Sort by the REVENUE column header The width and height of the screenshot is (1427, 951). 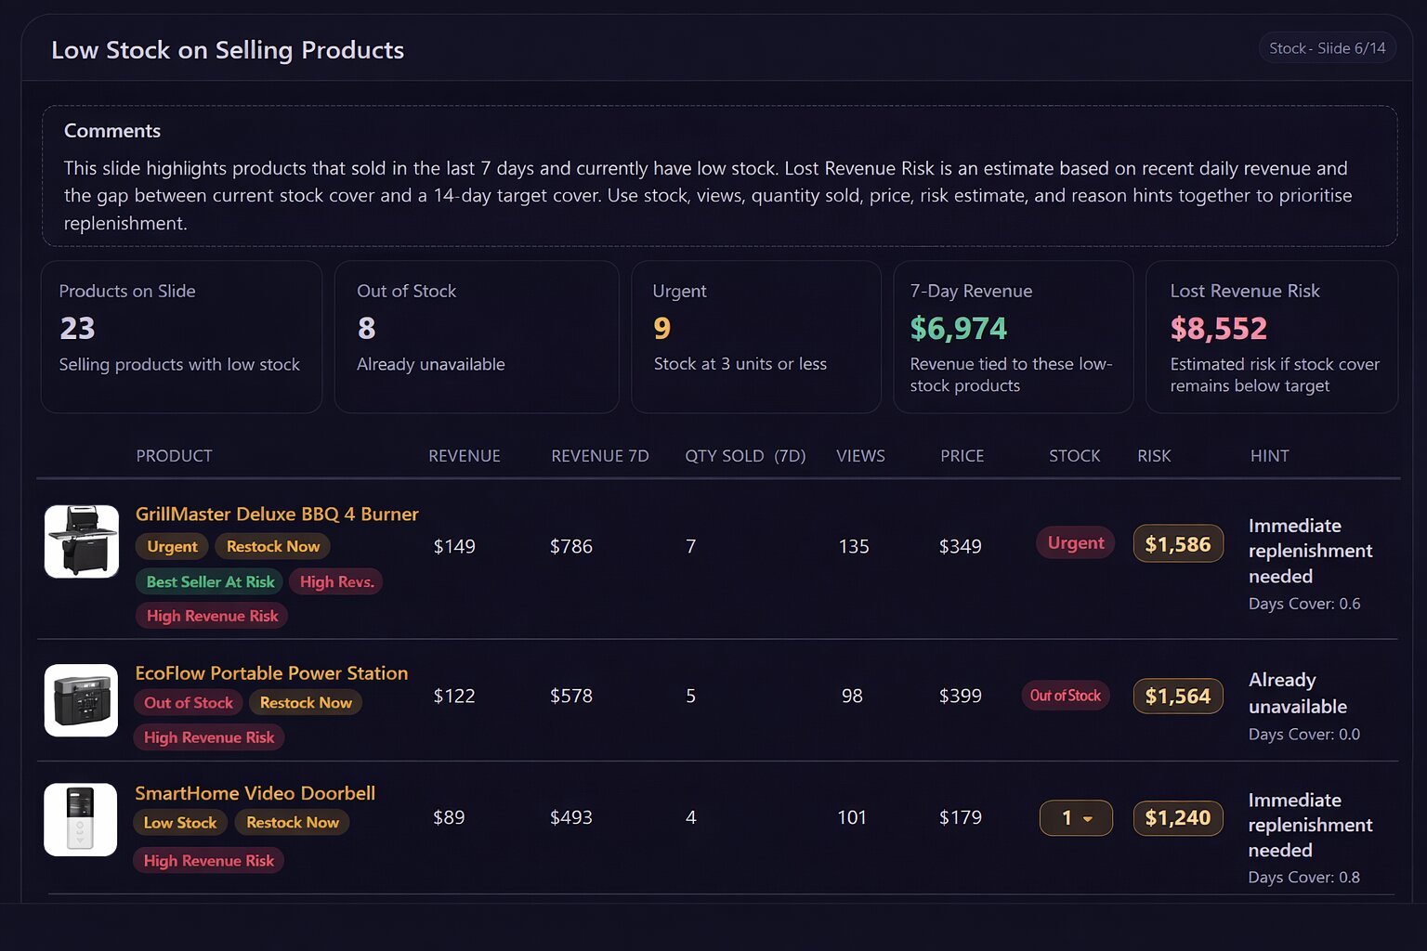465,456
